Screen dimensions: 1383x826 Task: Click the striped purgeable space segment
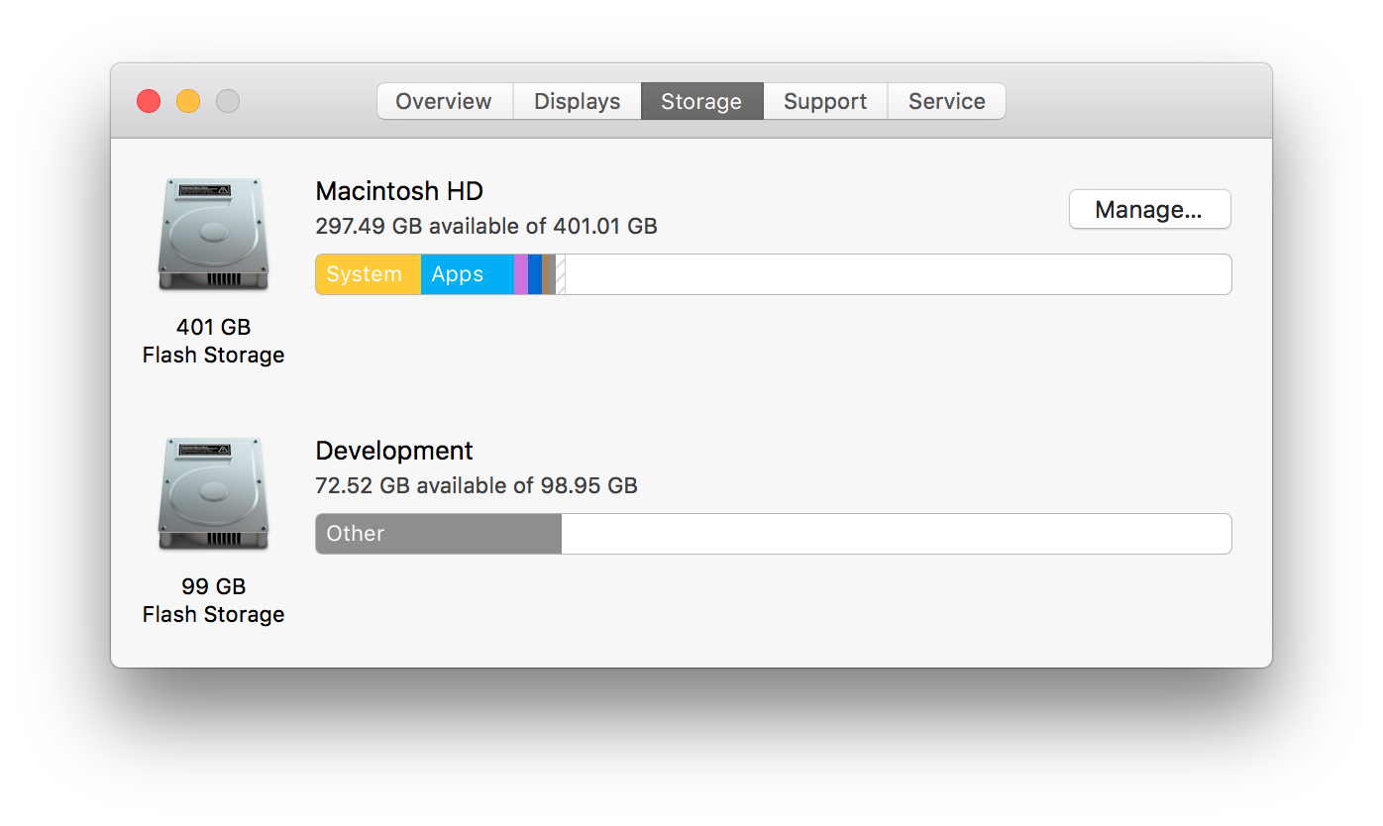560,274
